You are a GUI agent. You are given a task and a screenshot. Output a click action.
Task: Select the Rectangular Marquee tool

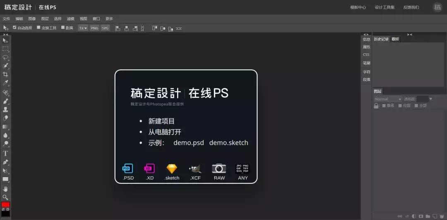pos(5,49)
